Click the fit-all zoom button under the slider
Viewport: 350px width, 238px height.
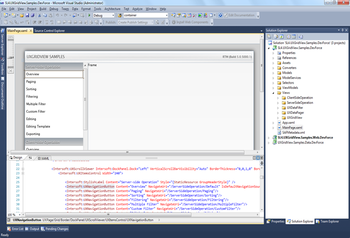tap(10, 71)
